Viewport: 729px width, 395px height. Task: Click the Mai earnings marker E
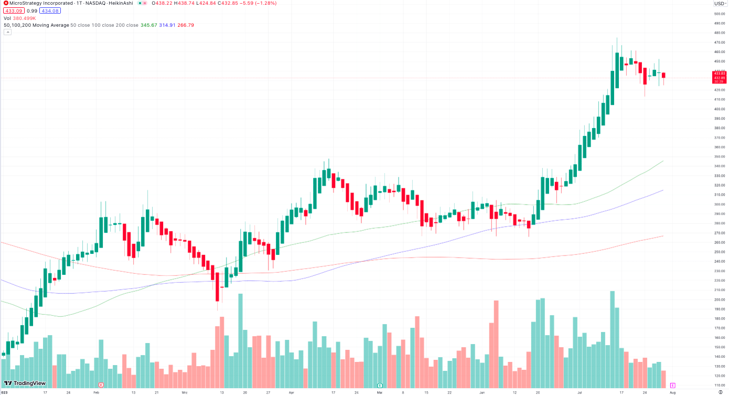pos(380,386)
